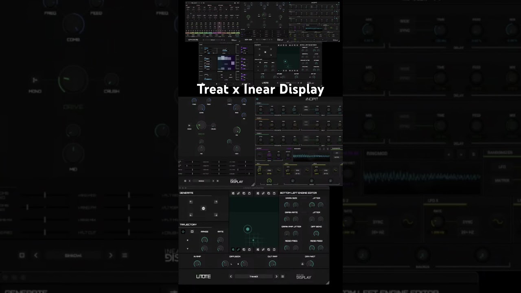Click Litote logo text
The width and height of the screenshot is (521, 293).
204,276
